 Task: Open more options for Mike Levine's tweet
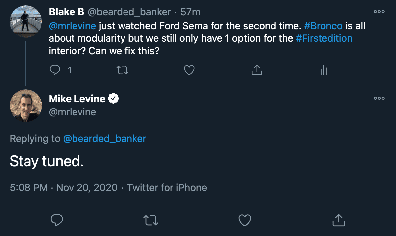[379, 98]
